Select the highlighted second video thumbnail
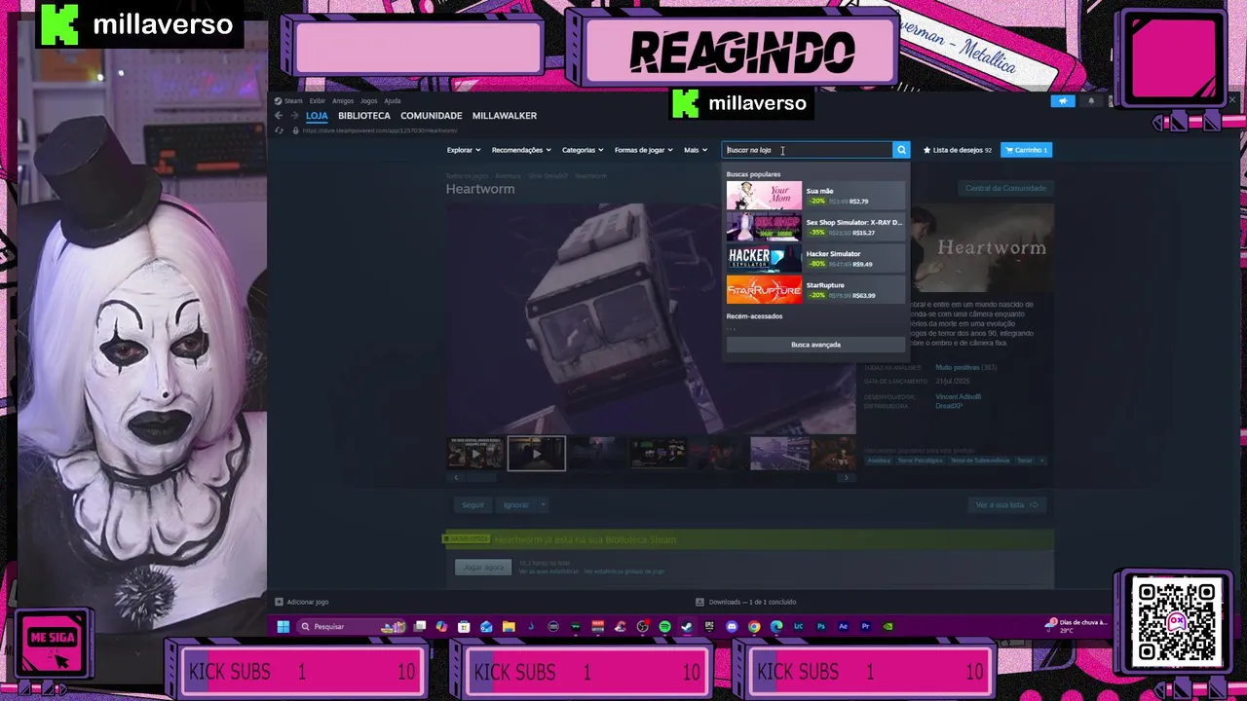 tap(536, 453)
